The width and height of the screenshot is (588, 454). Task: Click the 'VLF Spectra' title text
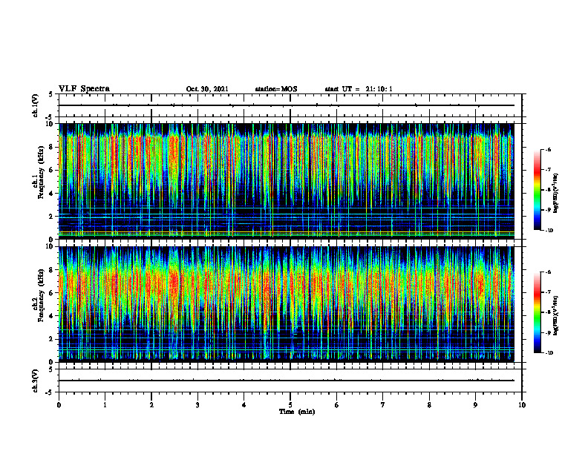[x=84, y=89]
